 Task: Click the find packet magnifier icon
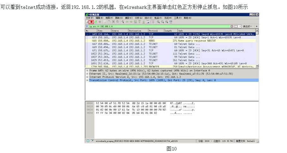tap(123, 22)
